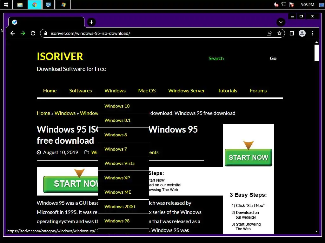The image size is (325, 243).
Task: Select Windows Vista from dropdown
Action: click(123, 163)
